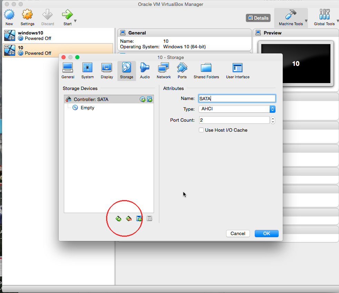Select the windows10 virtual machine
The image size is (339, 293).
[x=58, y=36]
